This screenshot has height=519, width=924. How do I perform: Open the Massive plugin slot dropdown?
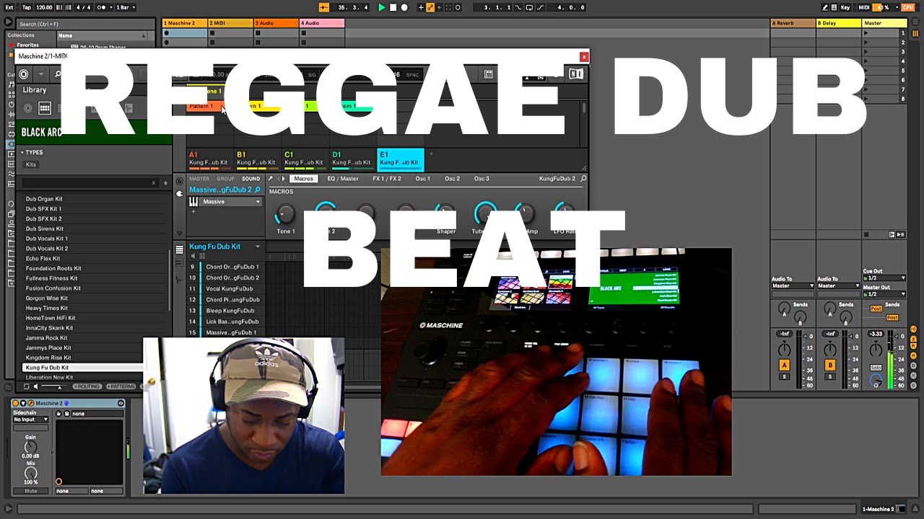[x=258, y=202]
